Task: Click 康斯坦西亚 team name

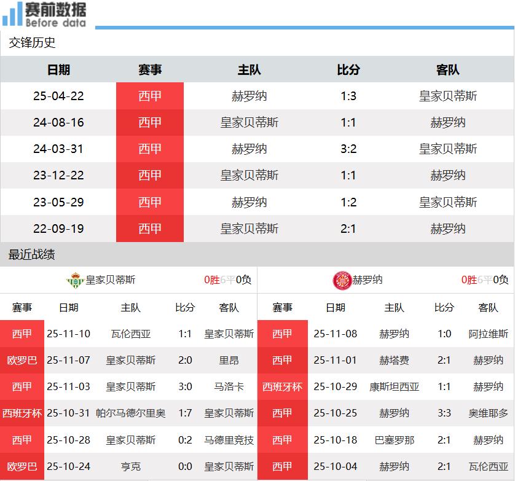Action: [x=394, y=386]
